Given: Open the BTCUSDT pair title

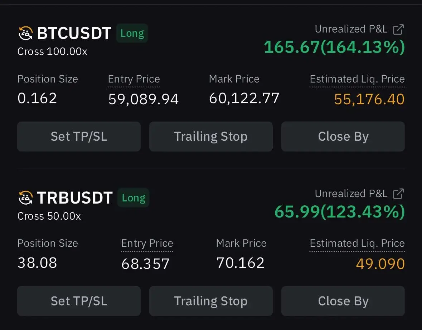Looking at the screenshot, I should pyautogui.click(x=74, y=33).
